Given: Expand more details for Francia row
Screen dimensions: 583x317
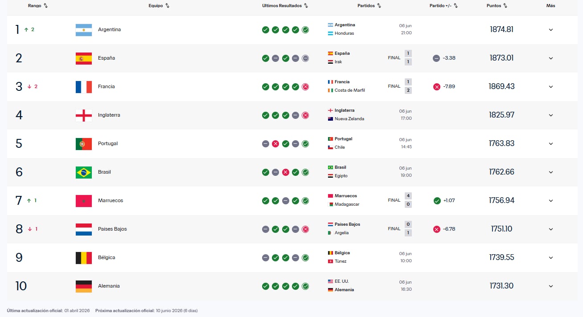Looking at the screenshot, I should pos(551,87).
